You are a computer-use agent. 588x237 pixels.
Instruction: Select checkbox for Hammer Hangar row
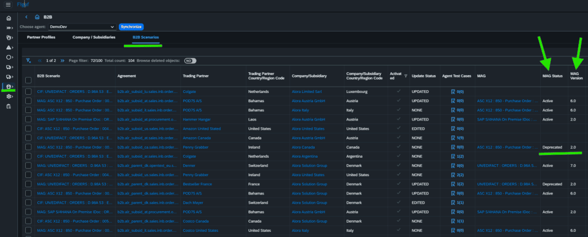pos(28,119)
